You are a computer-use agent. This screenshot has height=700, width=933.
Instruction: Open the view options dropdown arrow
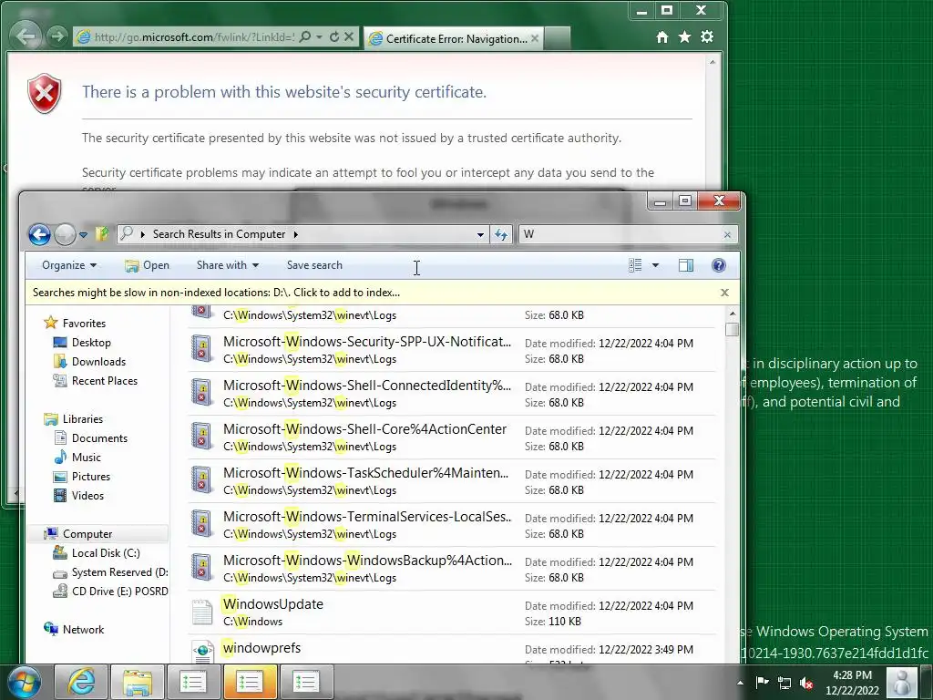pyautogui.click(x=655, y=265)
